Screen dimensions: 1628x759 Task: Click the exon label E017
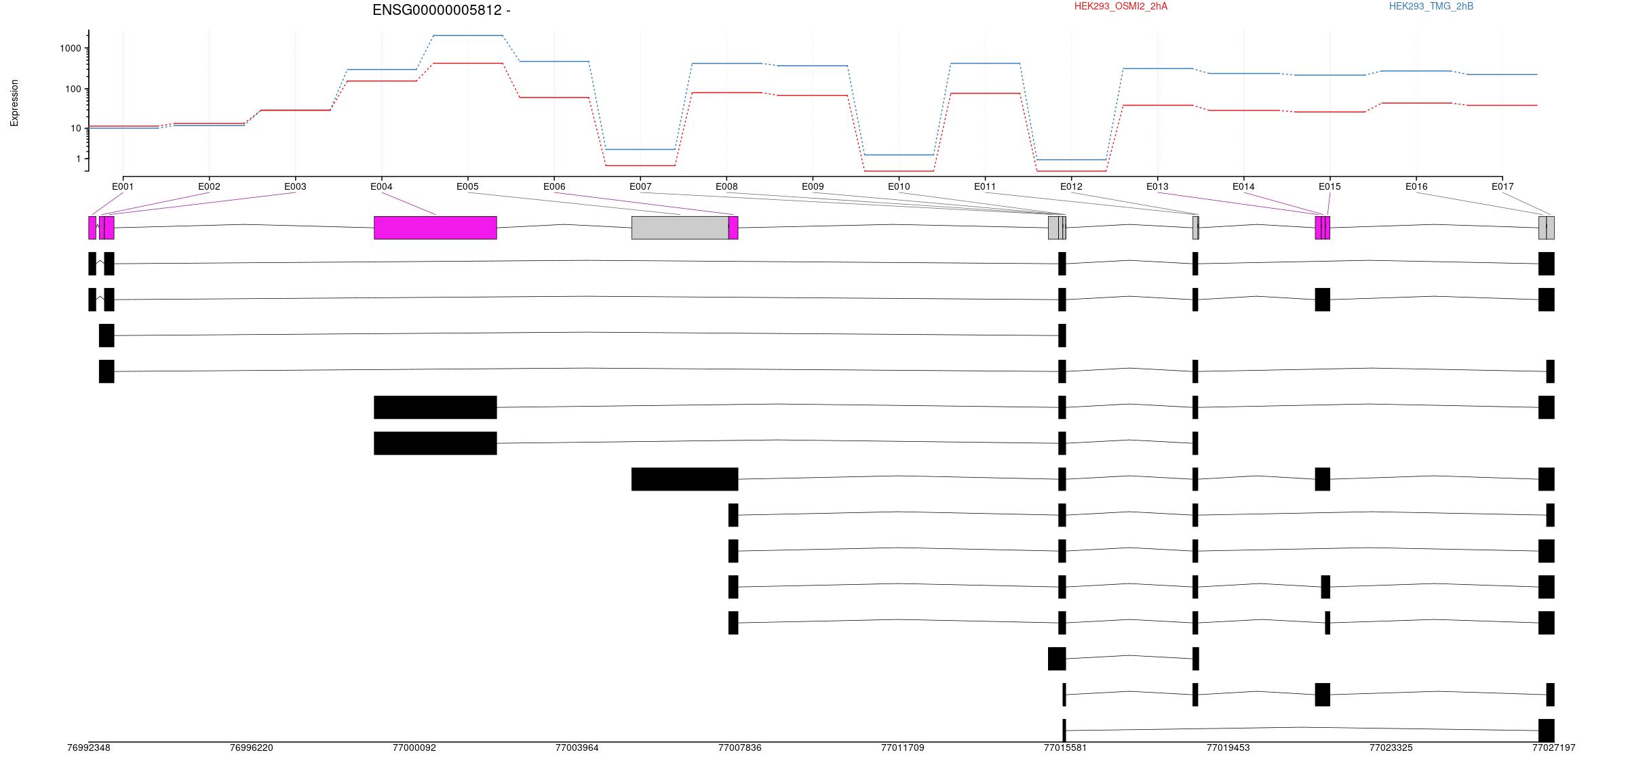(x=1503, y=186)
